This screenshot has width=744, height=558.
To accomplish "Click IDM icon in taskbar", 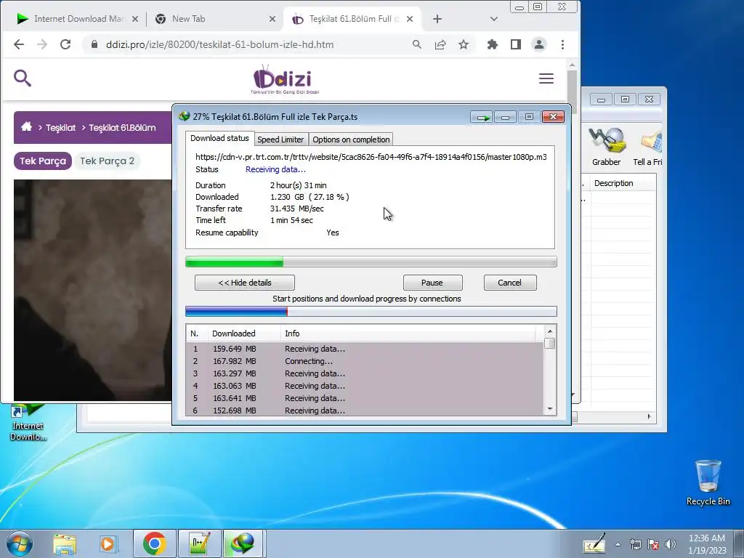I will click(x=243, y=543).
